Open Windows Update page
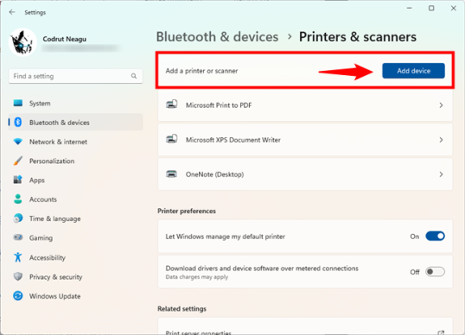This screenshot has height=335, width=465. pyautogui.click(x=75, y=295)
